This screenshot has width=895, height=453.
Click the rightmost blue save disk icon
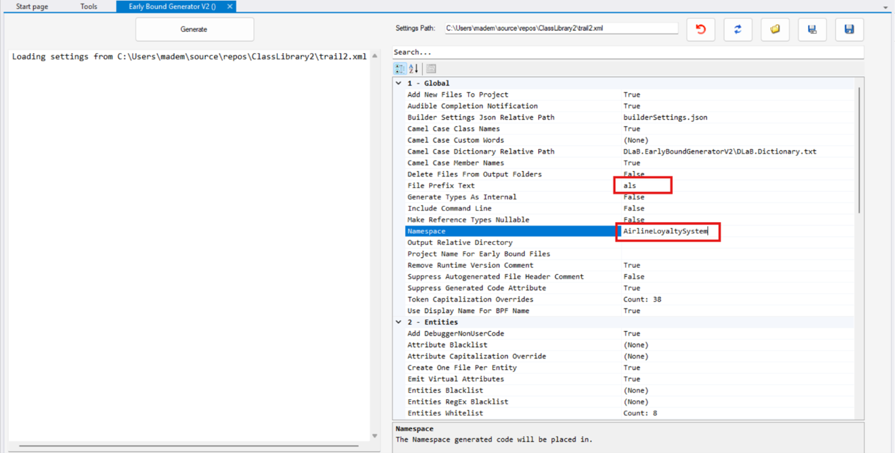(x=849, y=29)
